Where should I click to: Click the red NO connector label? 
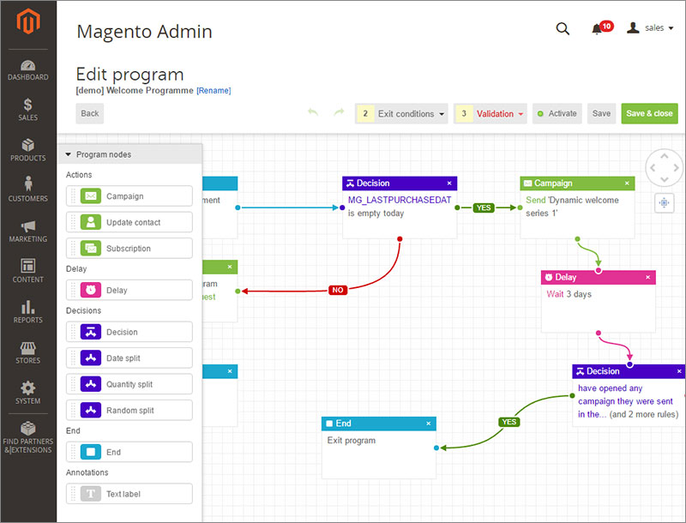pyautogui.click(x=338, y=290)
